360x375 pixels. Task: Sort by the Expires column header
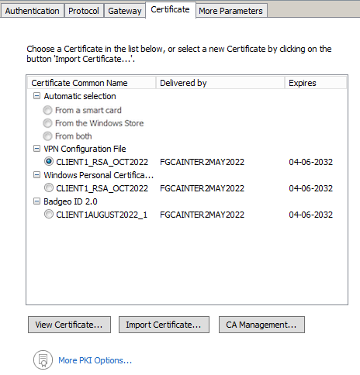[316, 83]
